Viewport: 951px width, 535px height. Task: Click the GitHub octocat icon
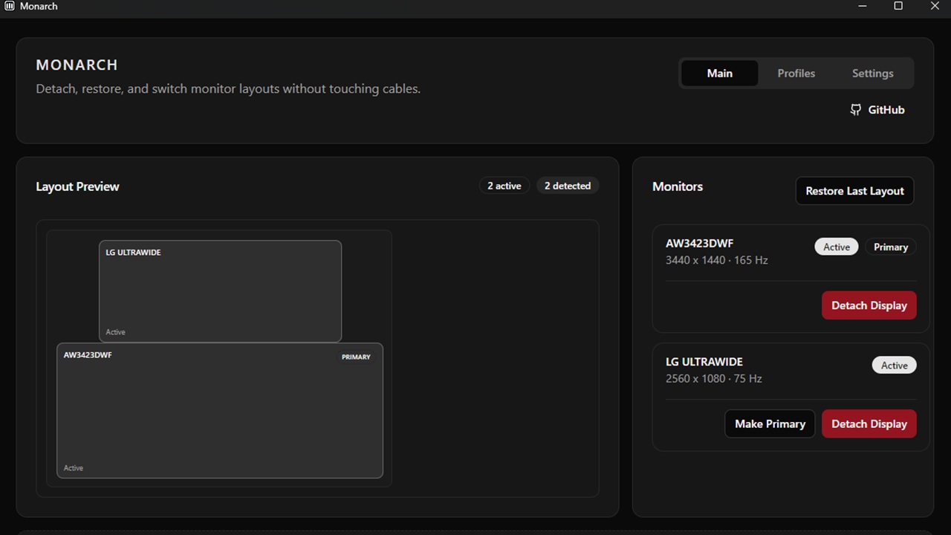855,110
